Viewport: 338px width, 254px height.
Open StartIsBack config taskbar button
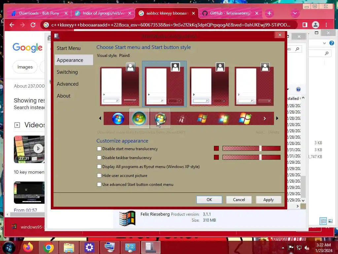[x=151, y=247]
